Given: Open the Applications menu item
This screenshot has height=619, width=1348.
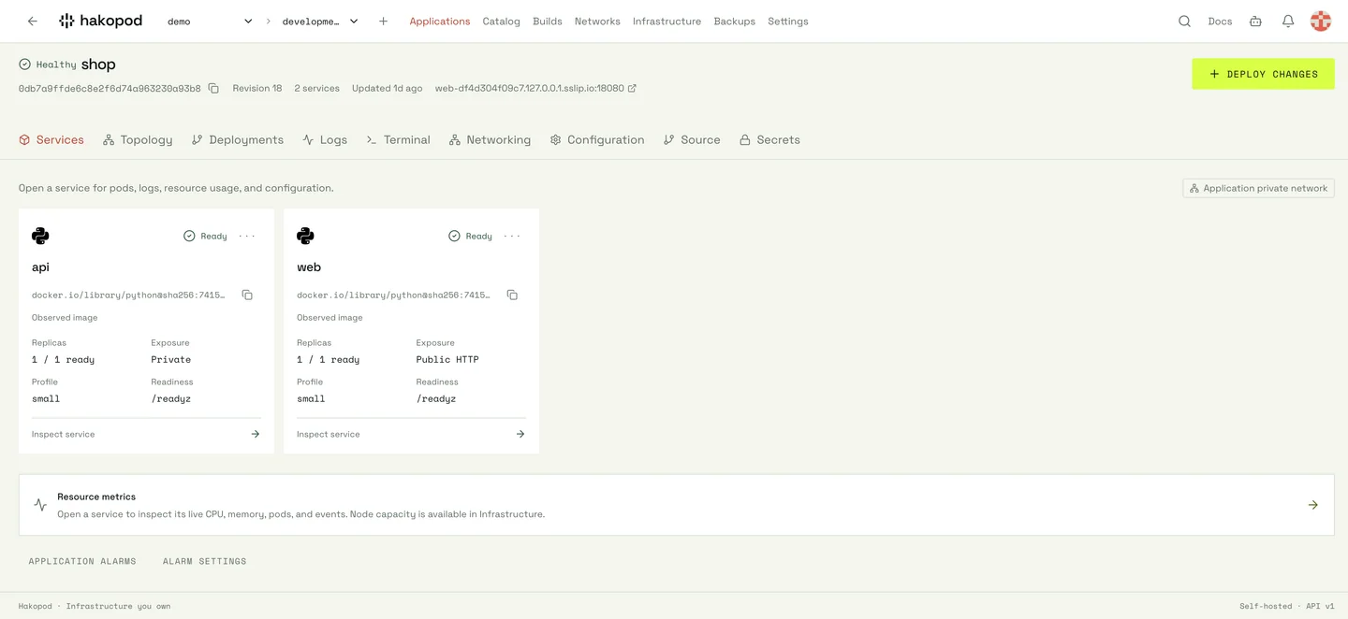Looking at the screenshot, I should [440, 21].
